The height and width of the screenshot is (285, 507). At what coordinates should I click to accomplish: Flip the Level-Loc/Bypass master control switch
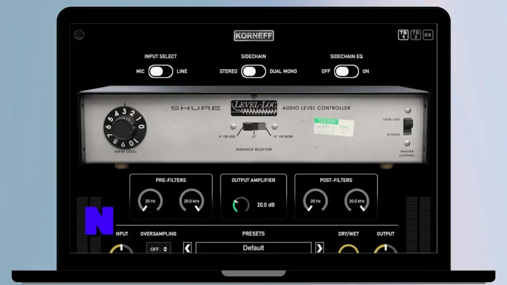(x=408, y=126)
